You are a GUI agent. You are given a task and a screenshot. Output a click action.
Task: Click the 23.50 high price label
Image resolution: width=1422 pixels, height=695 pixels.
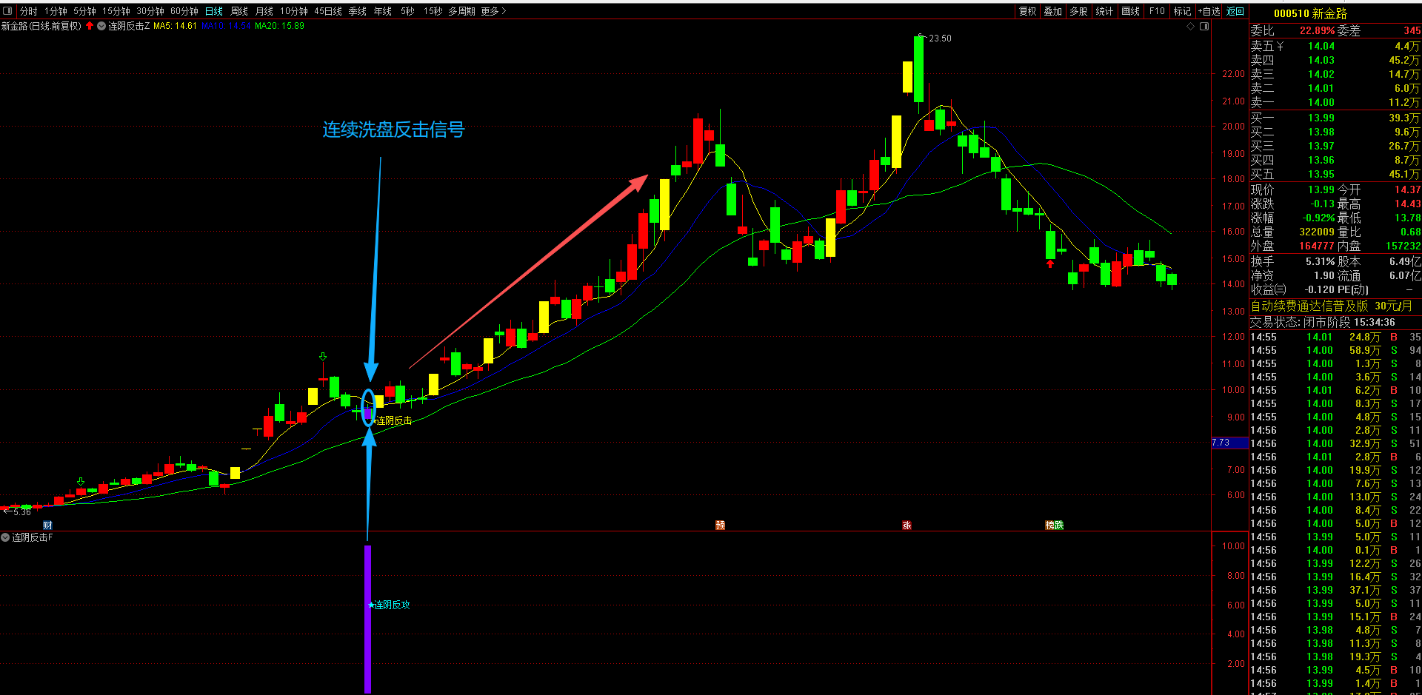[940, 38]
